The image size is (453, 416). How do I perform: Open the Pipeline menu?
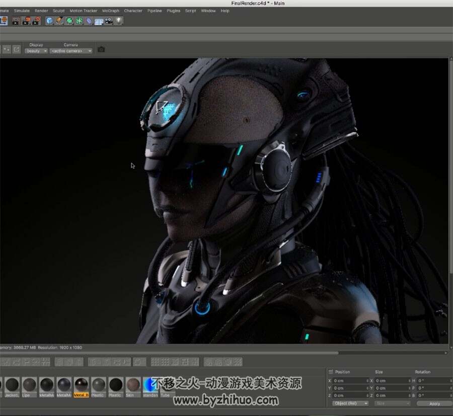(x=155, y=11)
